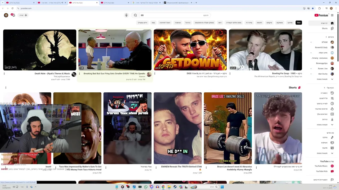Open Ronen | live channel in sidebar

[322, 69]
